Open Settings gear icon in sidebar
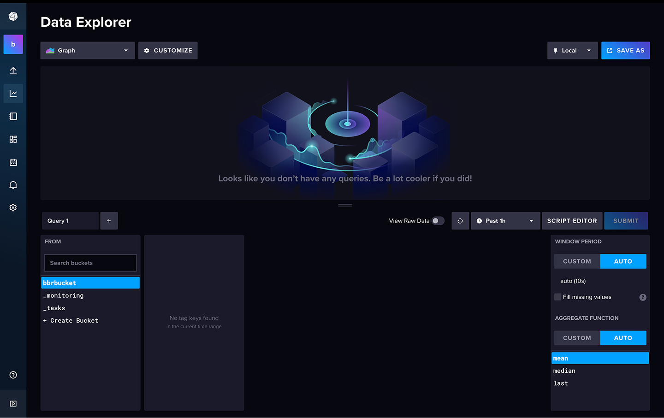The width and height of the screenshot is (664, 418). point(13,208)
